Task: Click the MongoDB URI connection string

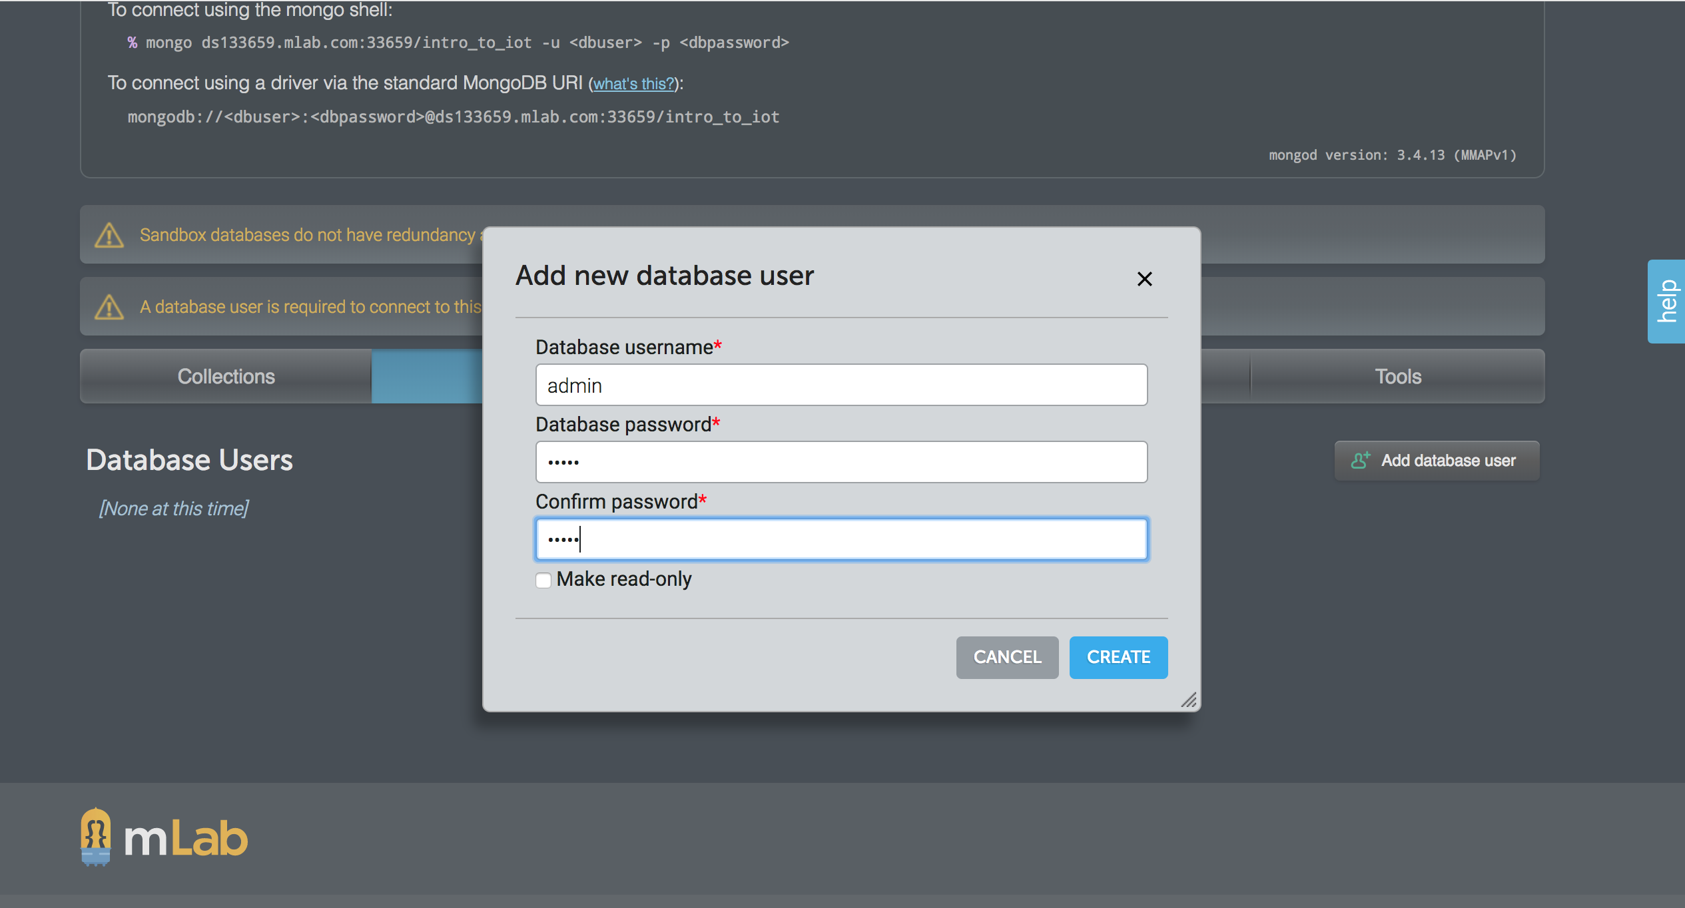Action: pyautogui.click(x=453, y=117)
